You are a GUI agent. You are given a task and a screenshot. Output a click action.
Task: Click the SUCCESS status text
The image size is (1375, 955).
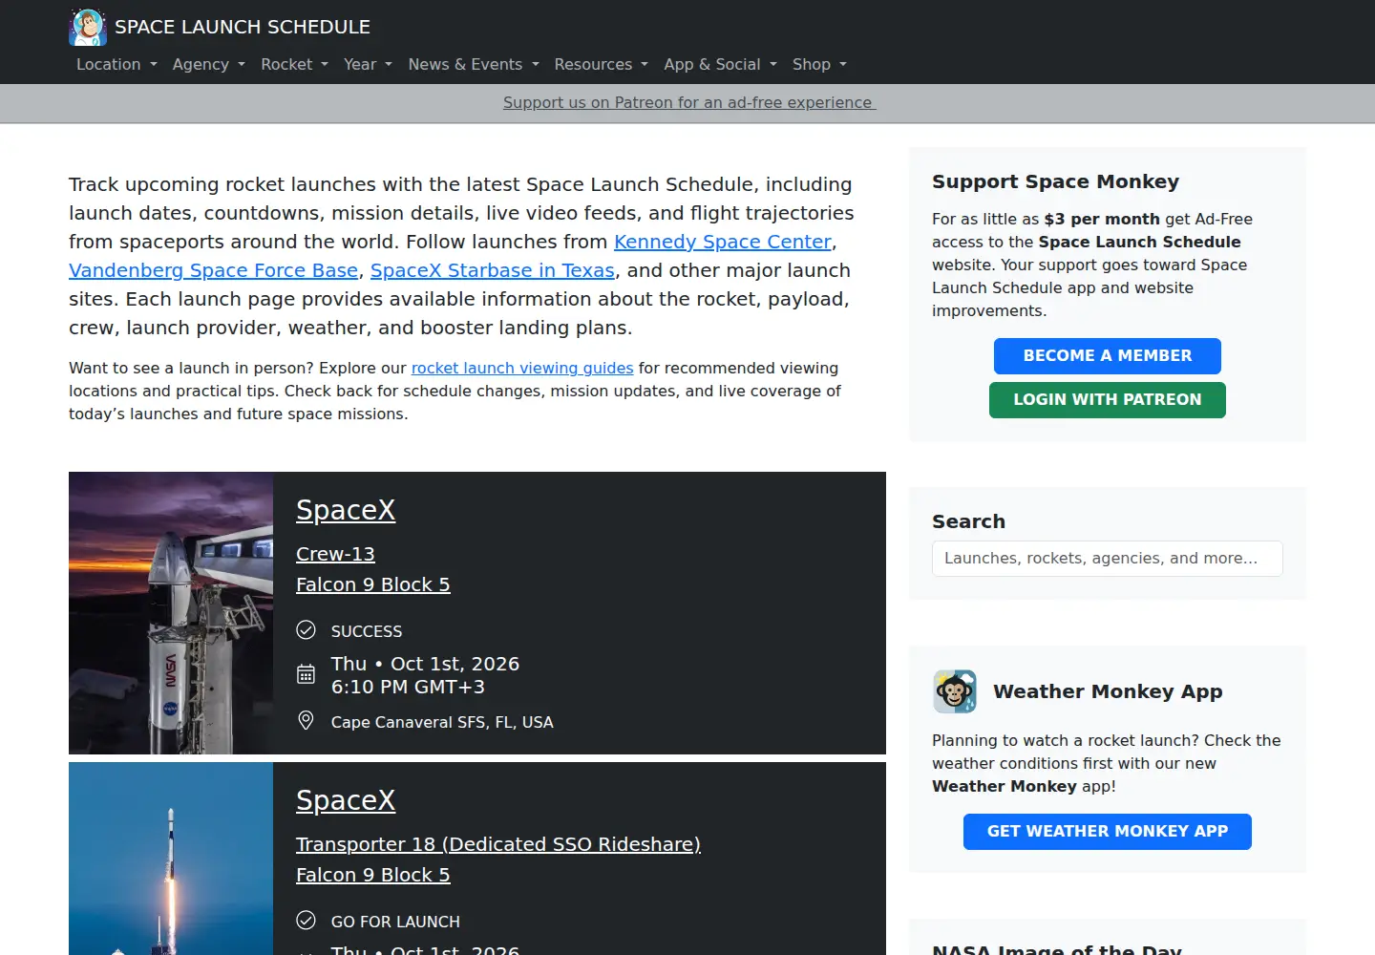(367, 631)
